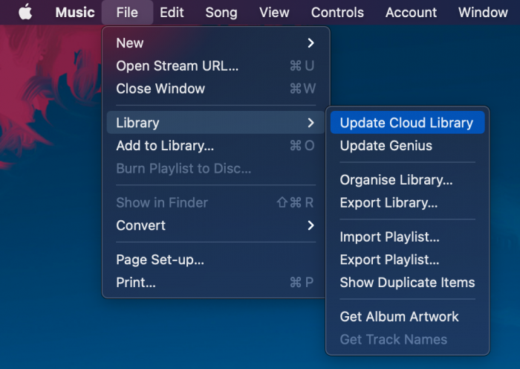Select the Print… menu item
520x369 pixels.
point(215,282)
